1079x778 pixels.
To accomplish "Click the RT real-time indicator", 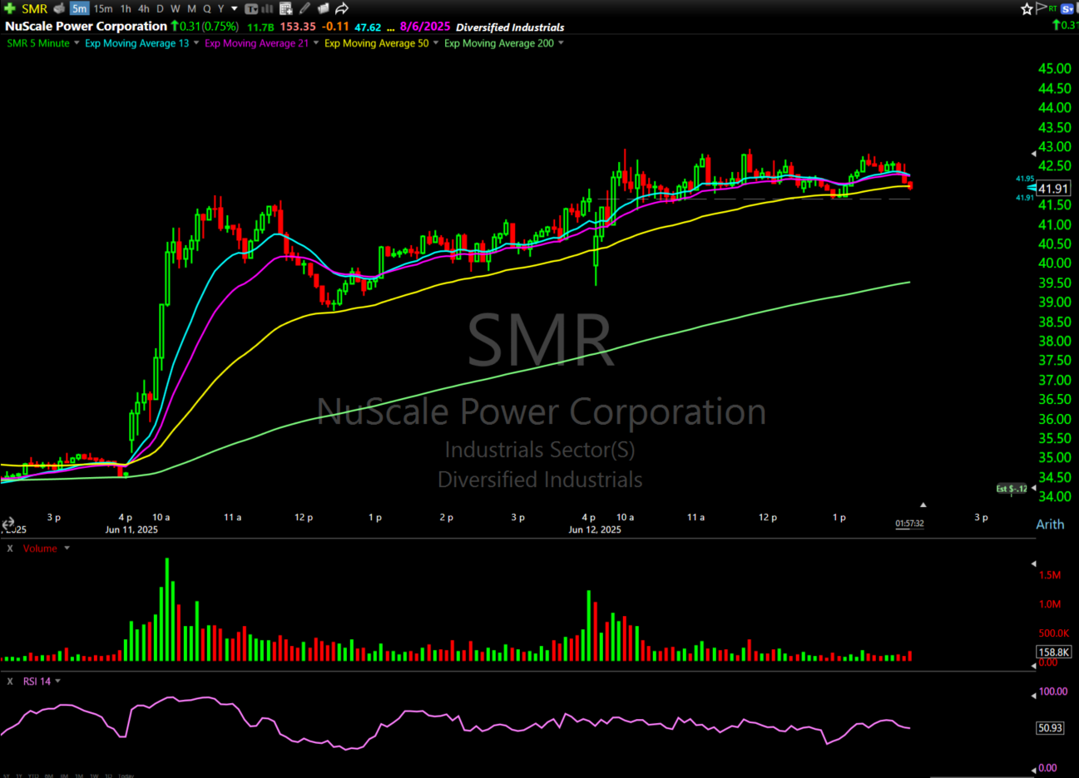I will [x=1052, y=8].
